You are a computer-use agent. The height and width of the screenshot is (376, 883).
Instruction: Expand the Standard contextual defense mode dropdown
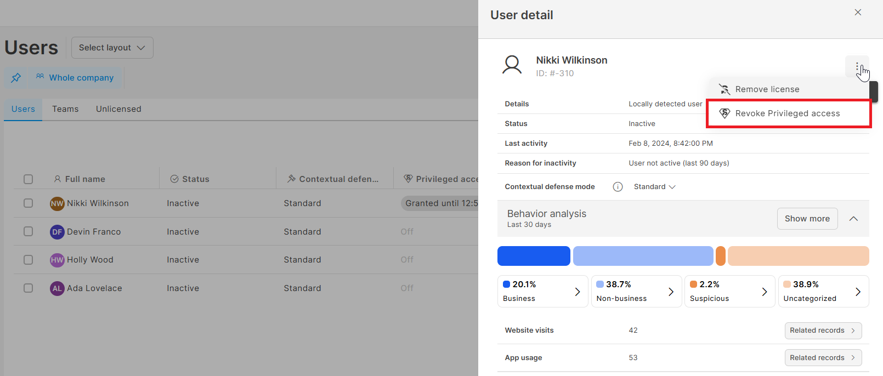[x=654, y=187]
